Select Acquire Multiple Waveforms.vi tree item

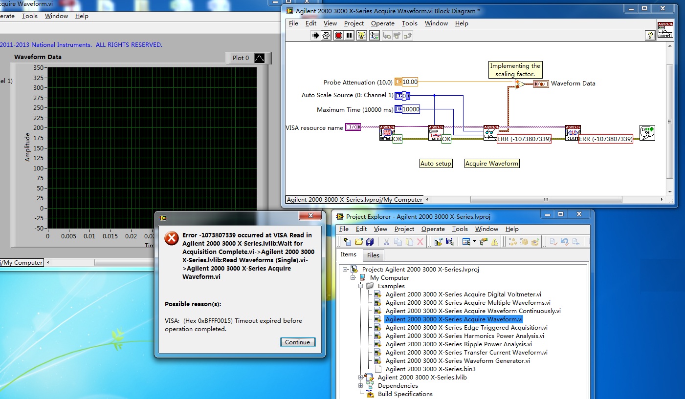click(468, 302)
